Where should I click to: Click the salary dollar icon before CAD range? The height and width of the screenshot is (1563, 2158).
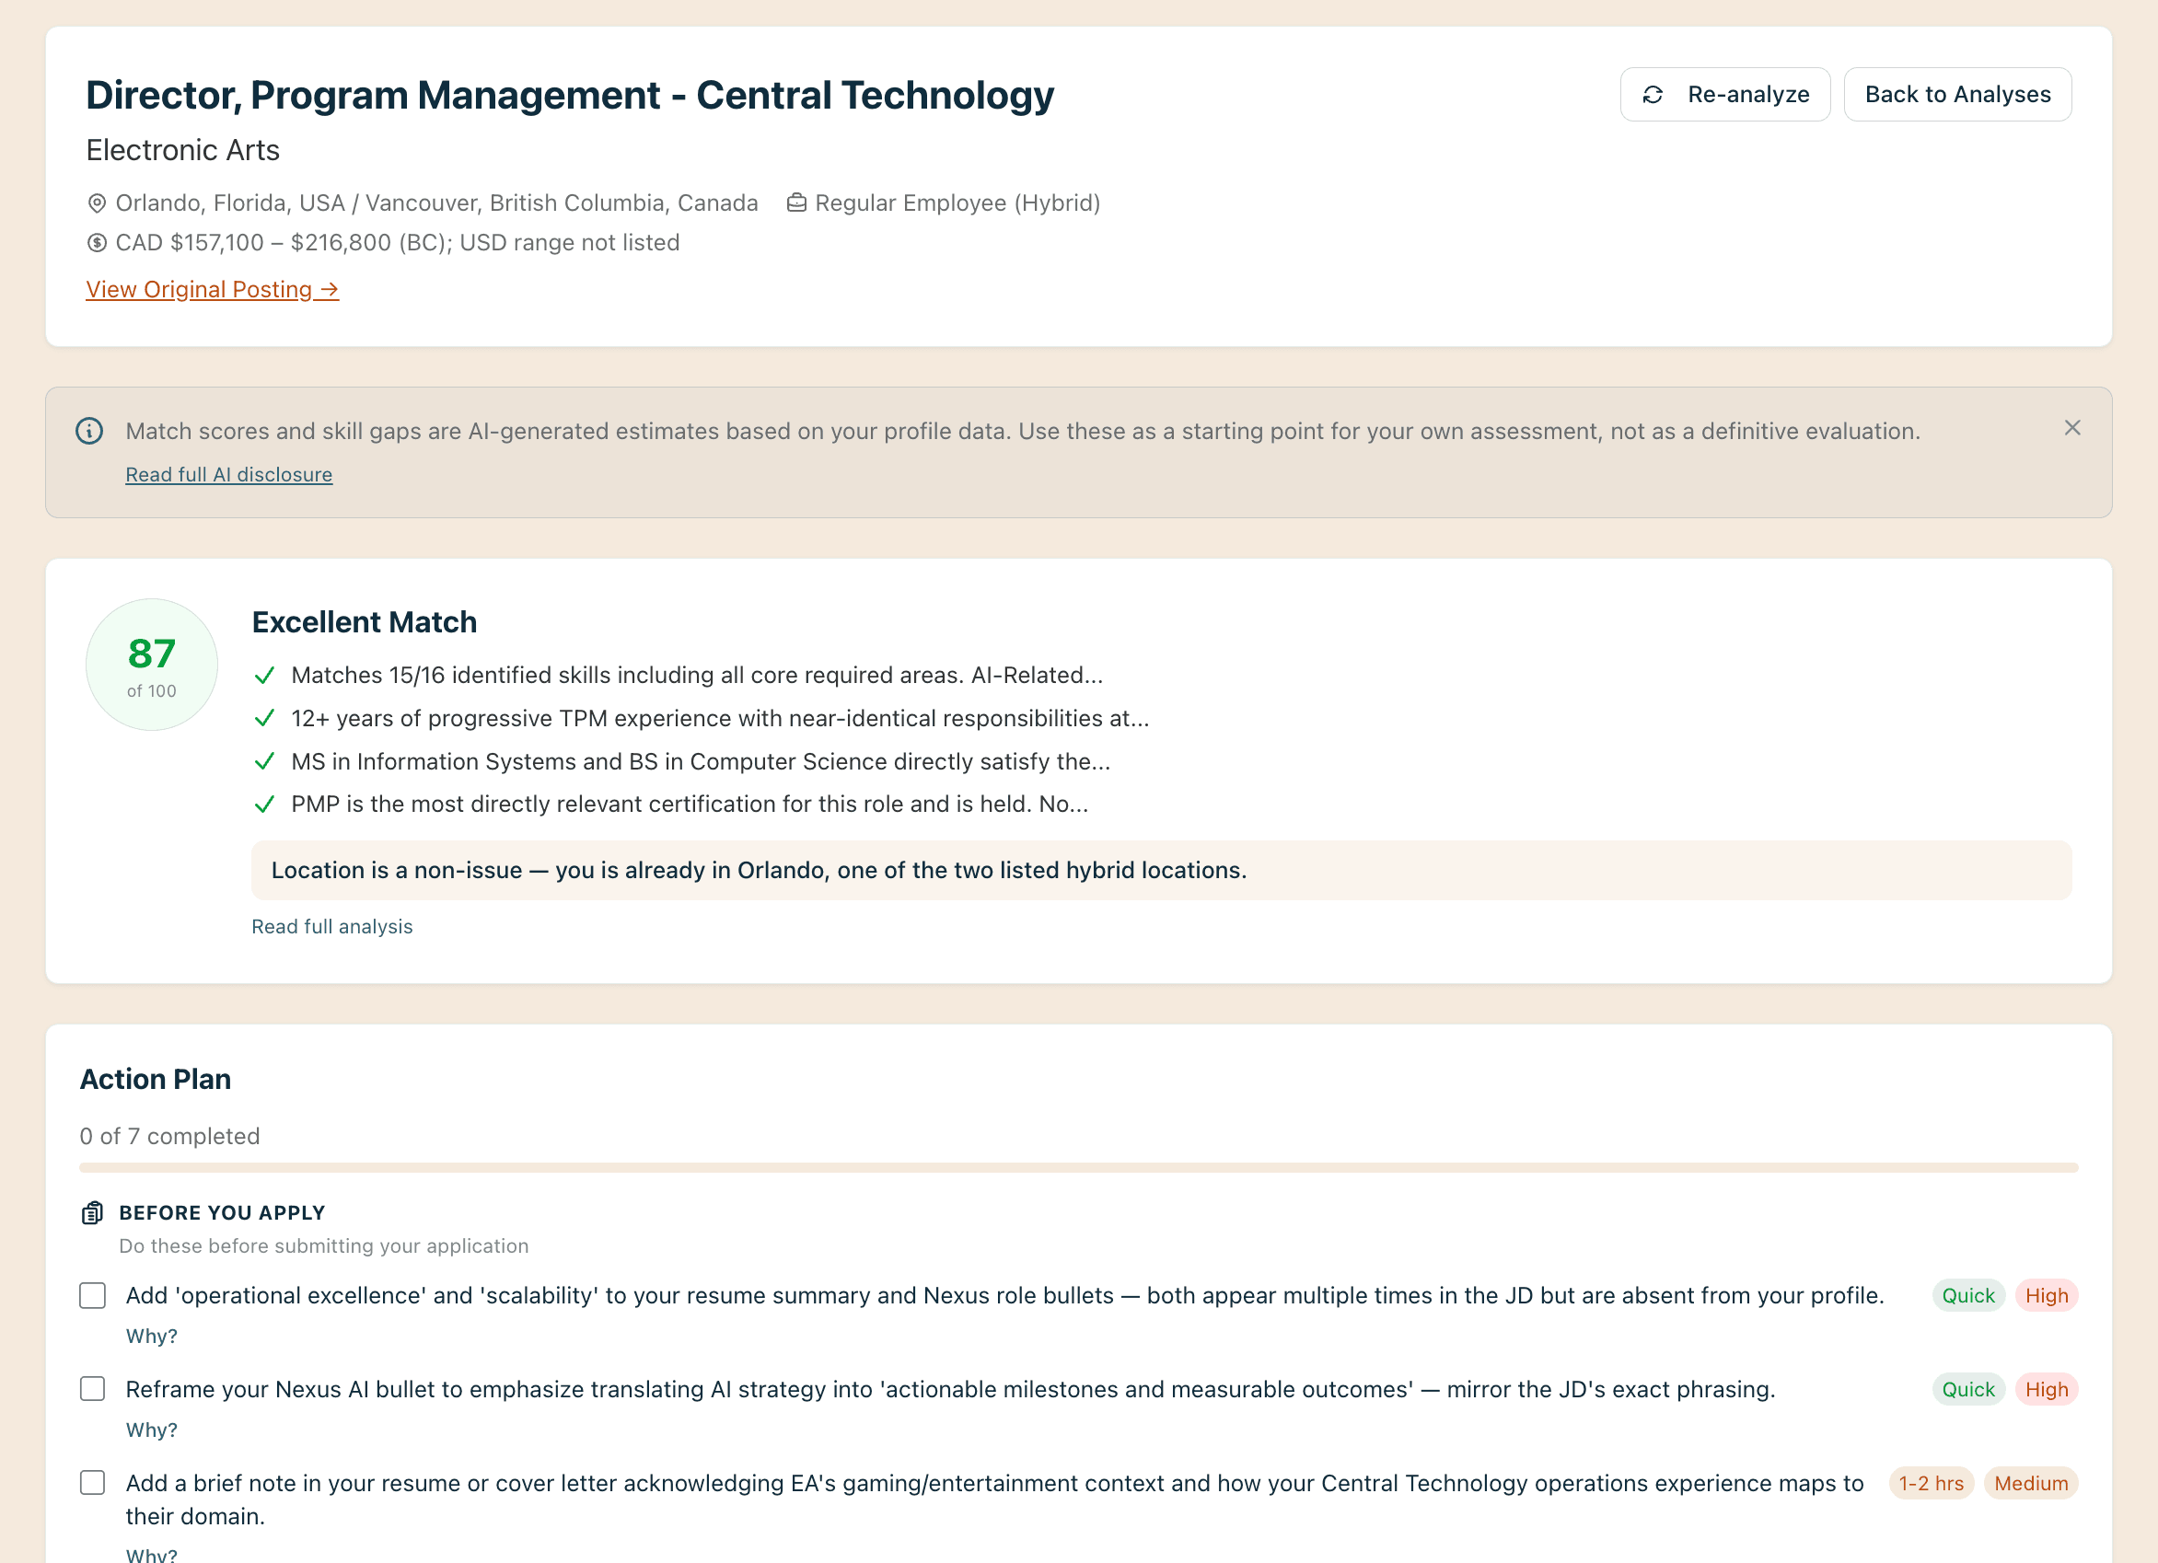click(x=96, y=243)
